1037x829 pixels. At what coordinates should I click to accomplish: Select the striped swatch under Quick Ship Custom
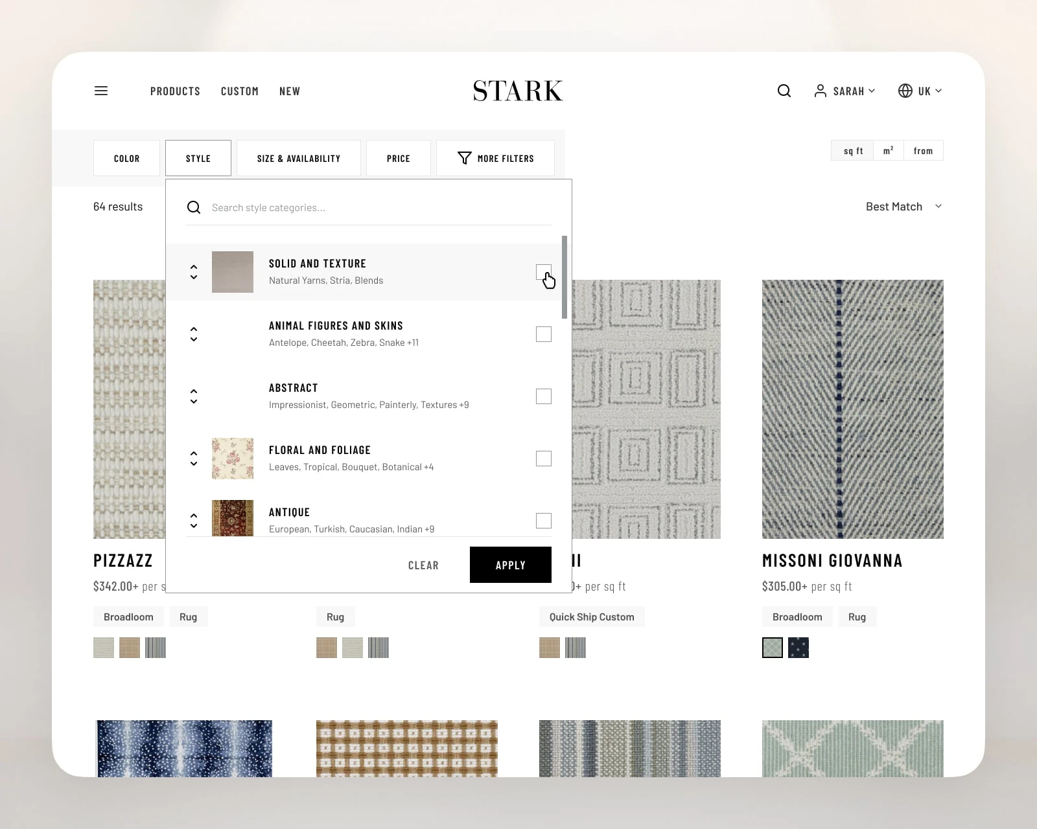(x=576, y=648)
